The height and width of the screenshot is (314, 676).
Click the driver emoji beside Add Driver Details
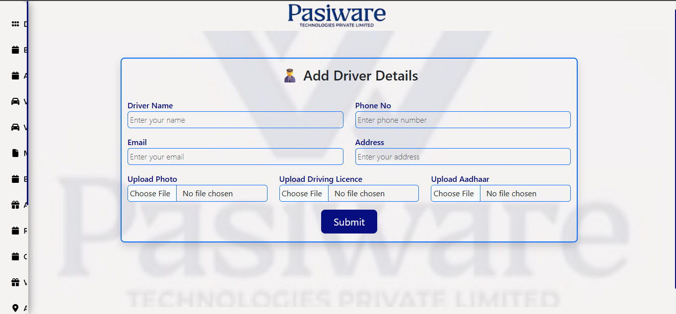coord(290,76)
